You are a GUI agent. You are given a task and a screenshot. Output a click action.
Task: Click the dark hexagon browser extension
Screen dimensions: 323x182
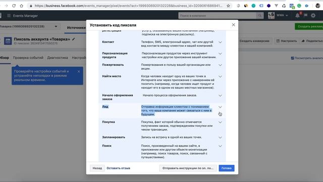268,6
